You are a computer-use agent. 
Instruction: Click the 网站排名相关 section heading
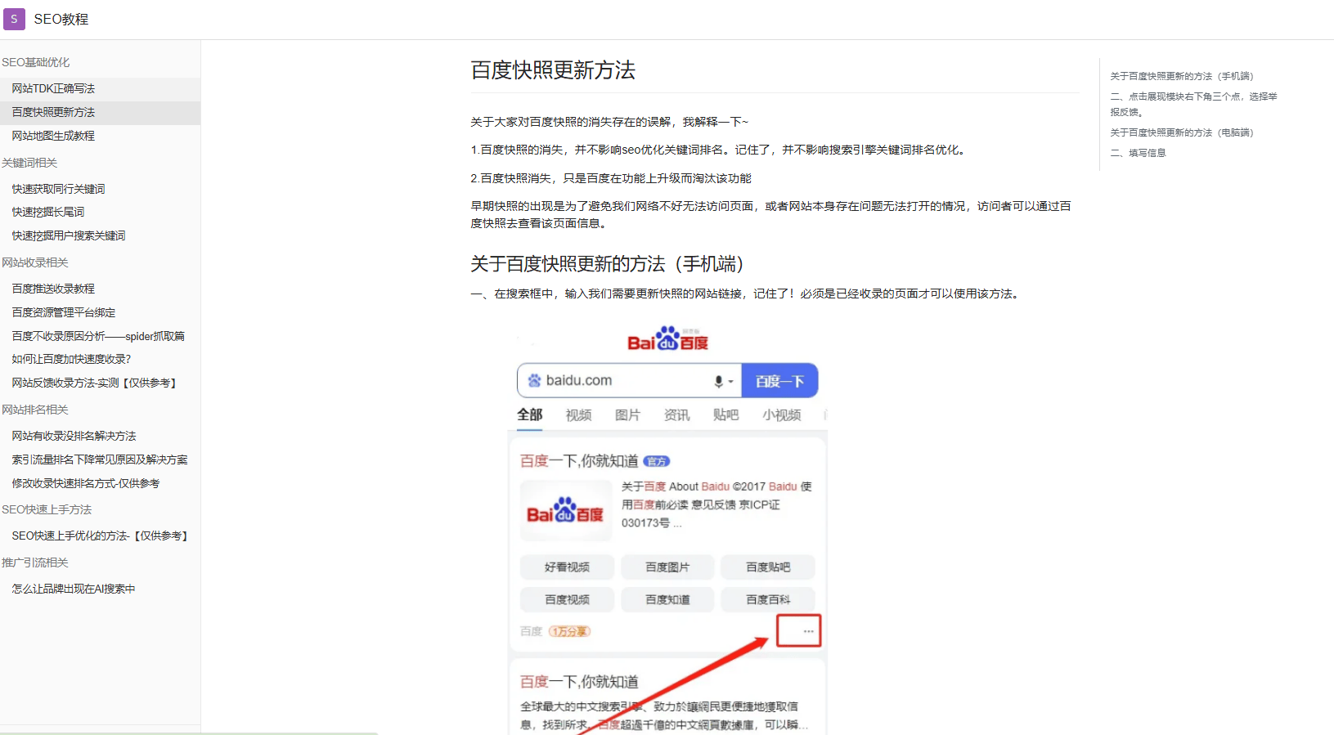coord(35,410)
